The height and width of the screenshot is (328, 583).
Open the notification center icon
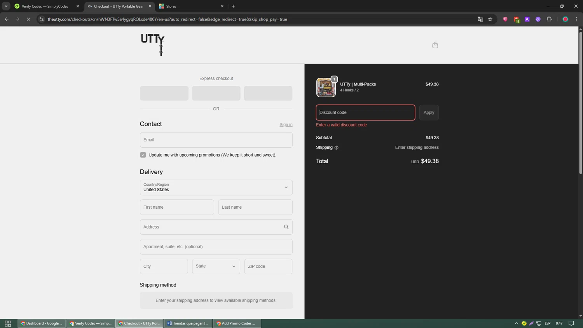coord(571,323)
